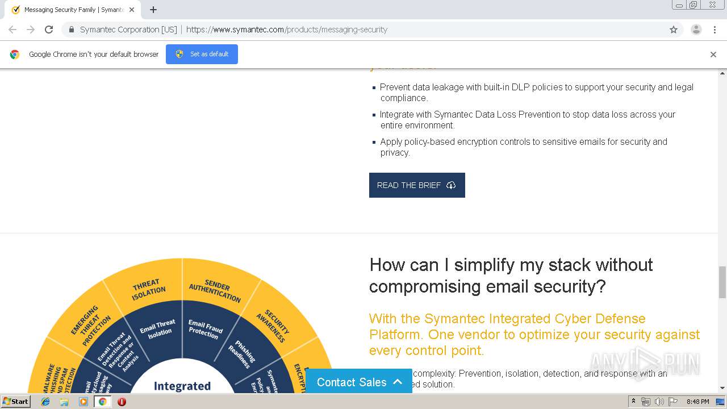Click the heading about simplifying my stack
The height and width of the screenshot is (409, 727).
511,276
